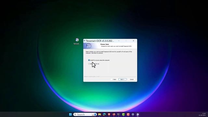
Task: Click 'Choose Users' header text
Action: tap(105, 44)
